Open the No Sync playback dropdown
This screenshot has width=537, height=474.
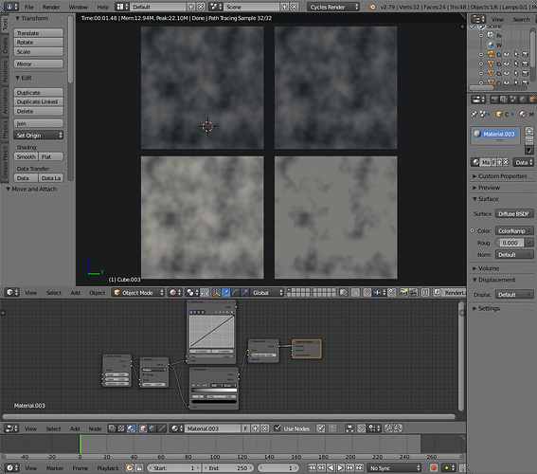[394, 467]
